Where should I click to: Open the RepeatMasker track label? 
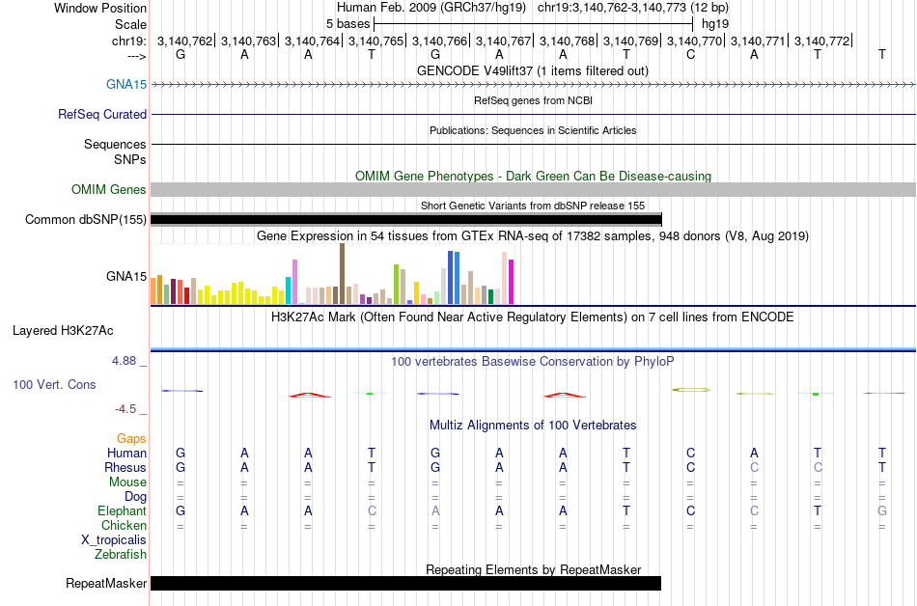tap(106, 583)
